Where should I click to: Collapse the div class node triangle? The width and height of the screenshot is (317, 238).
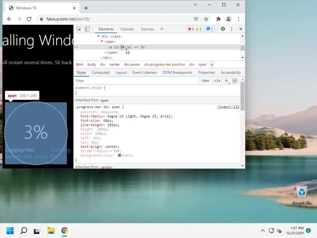pos(98,36)
